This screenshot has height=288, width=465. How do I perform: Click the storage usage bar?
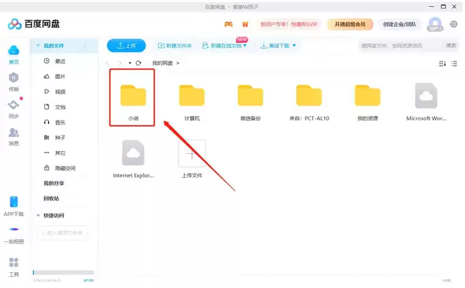click(63, 272)
